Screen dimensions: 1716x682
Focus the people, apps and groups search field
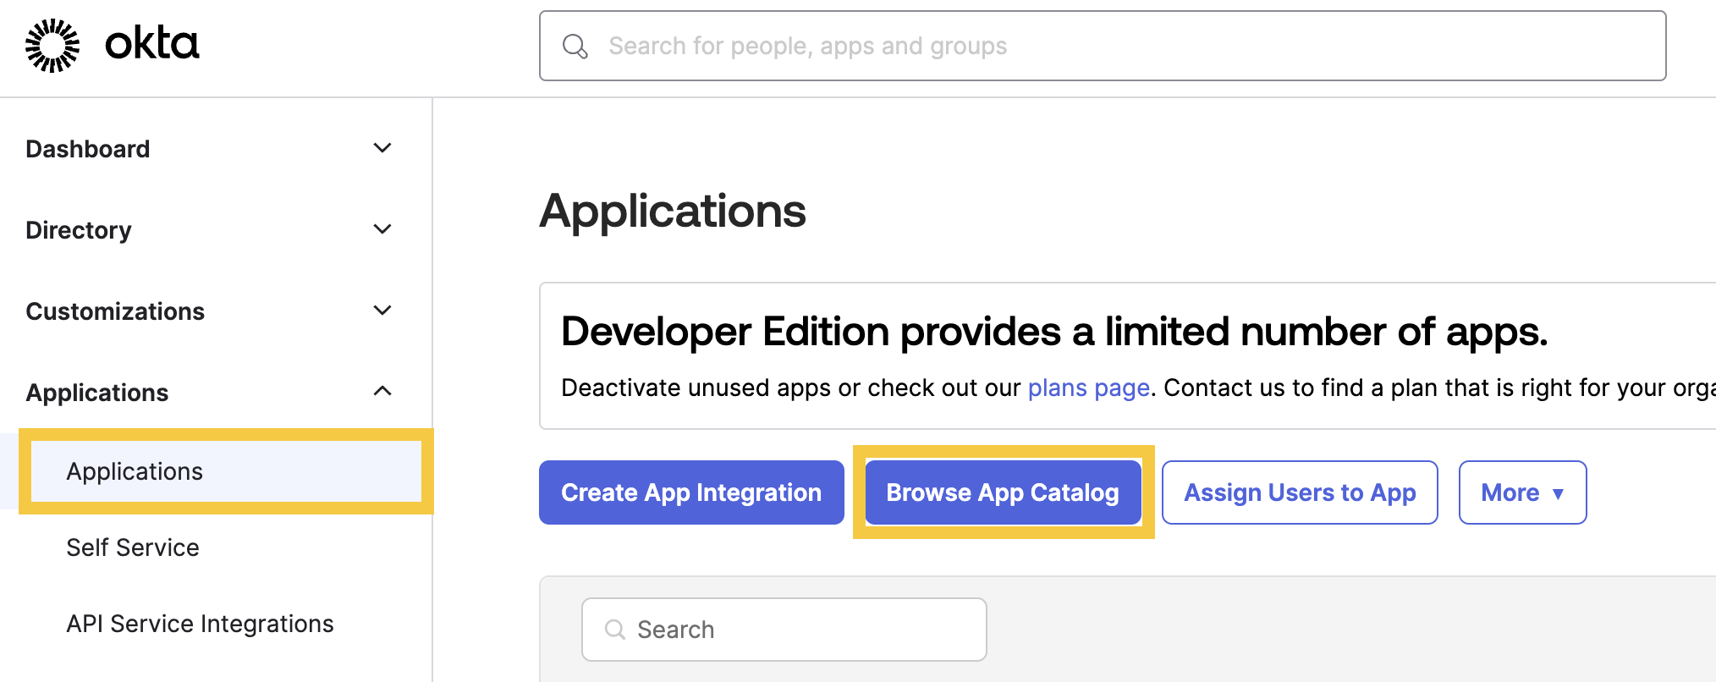point(1103,46)
